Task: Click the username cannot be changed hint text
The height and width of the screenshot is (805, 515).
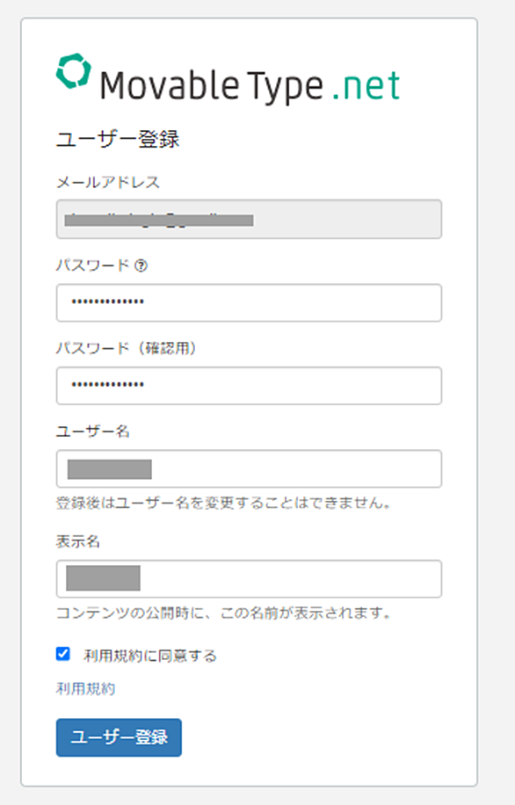Action: pos(224,503)
